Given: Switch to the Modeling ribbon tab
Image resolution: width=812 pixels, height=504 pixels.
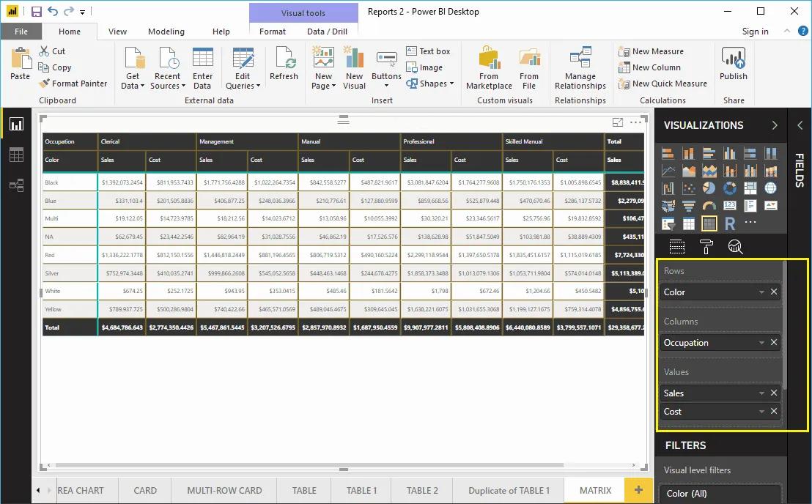Looking at the screenshot, I should pyautogui.click(x=166, y=31).
